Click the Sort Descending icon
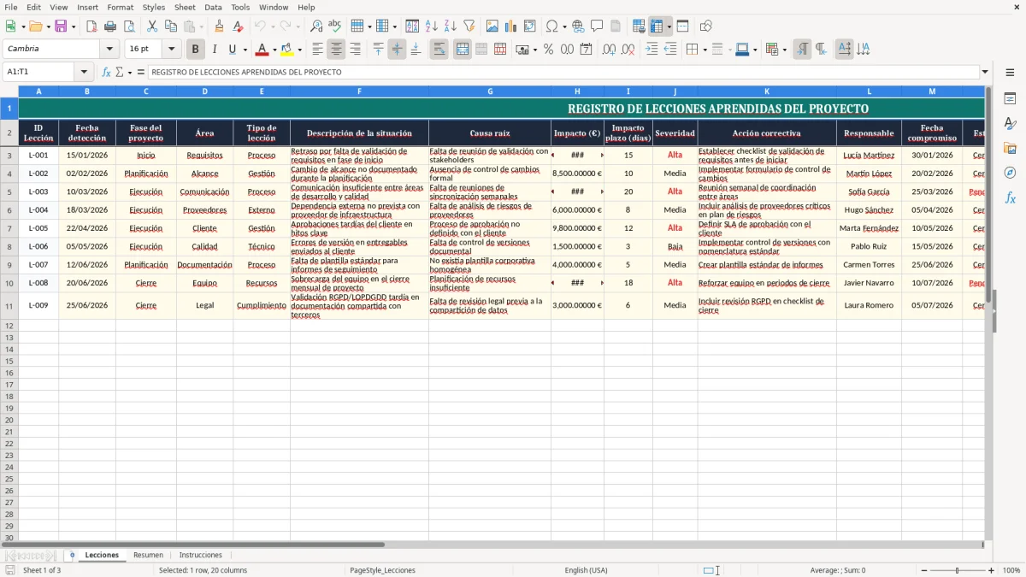Viewport: 1026px width, 577px height. click(451, 26)
